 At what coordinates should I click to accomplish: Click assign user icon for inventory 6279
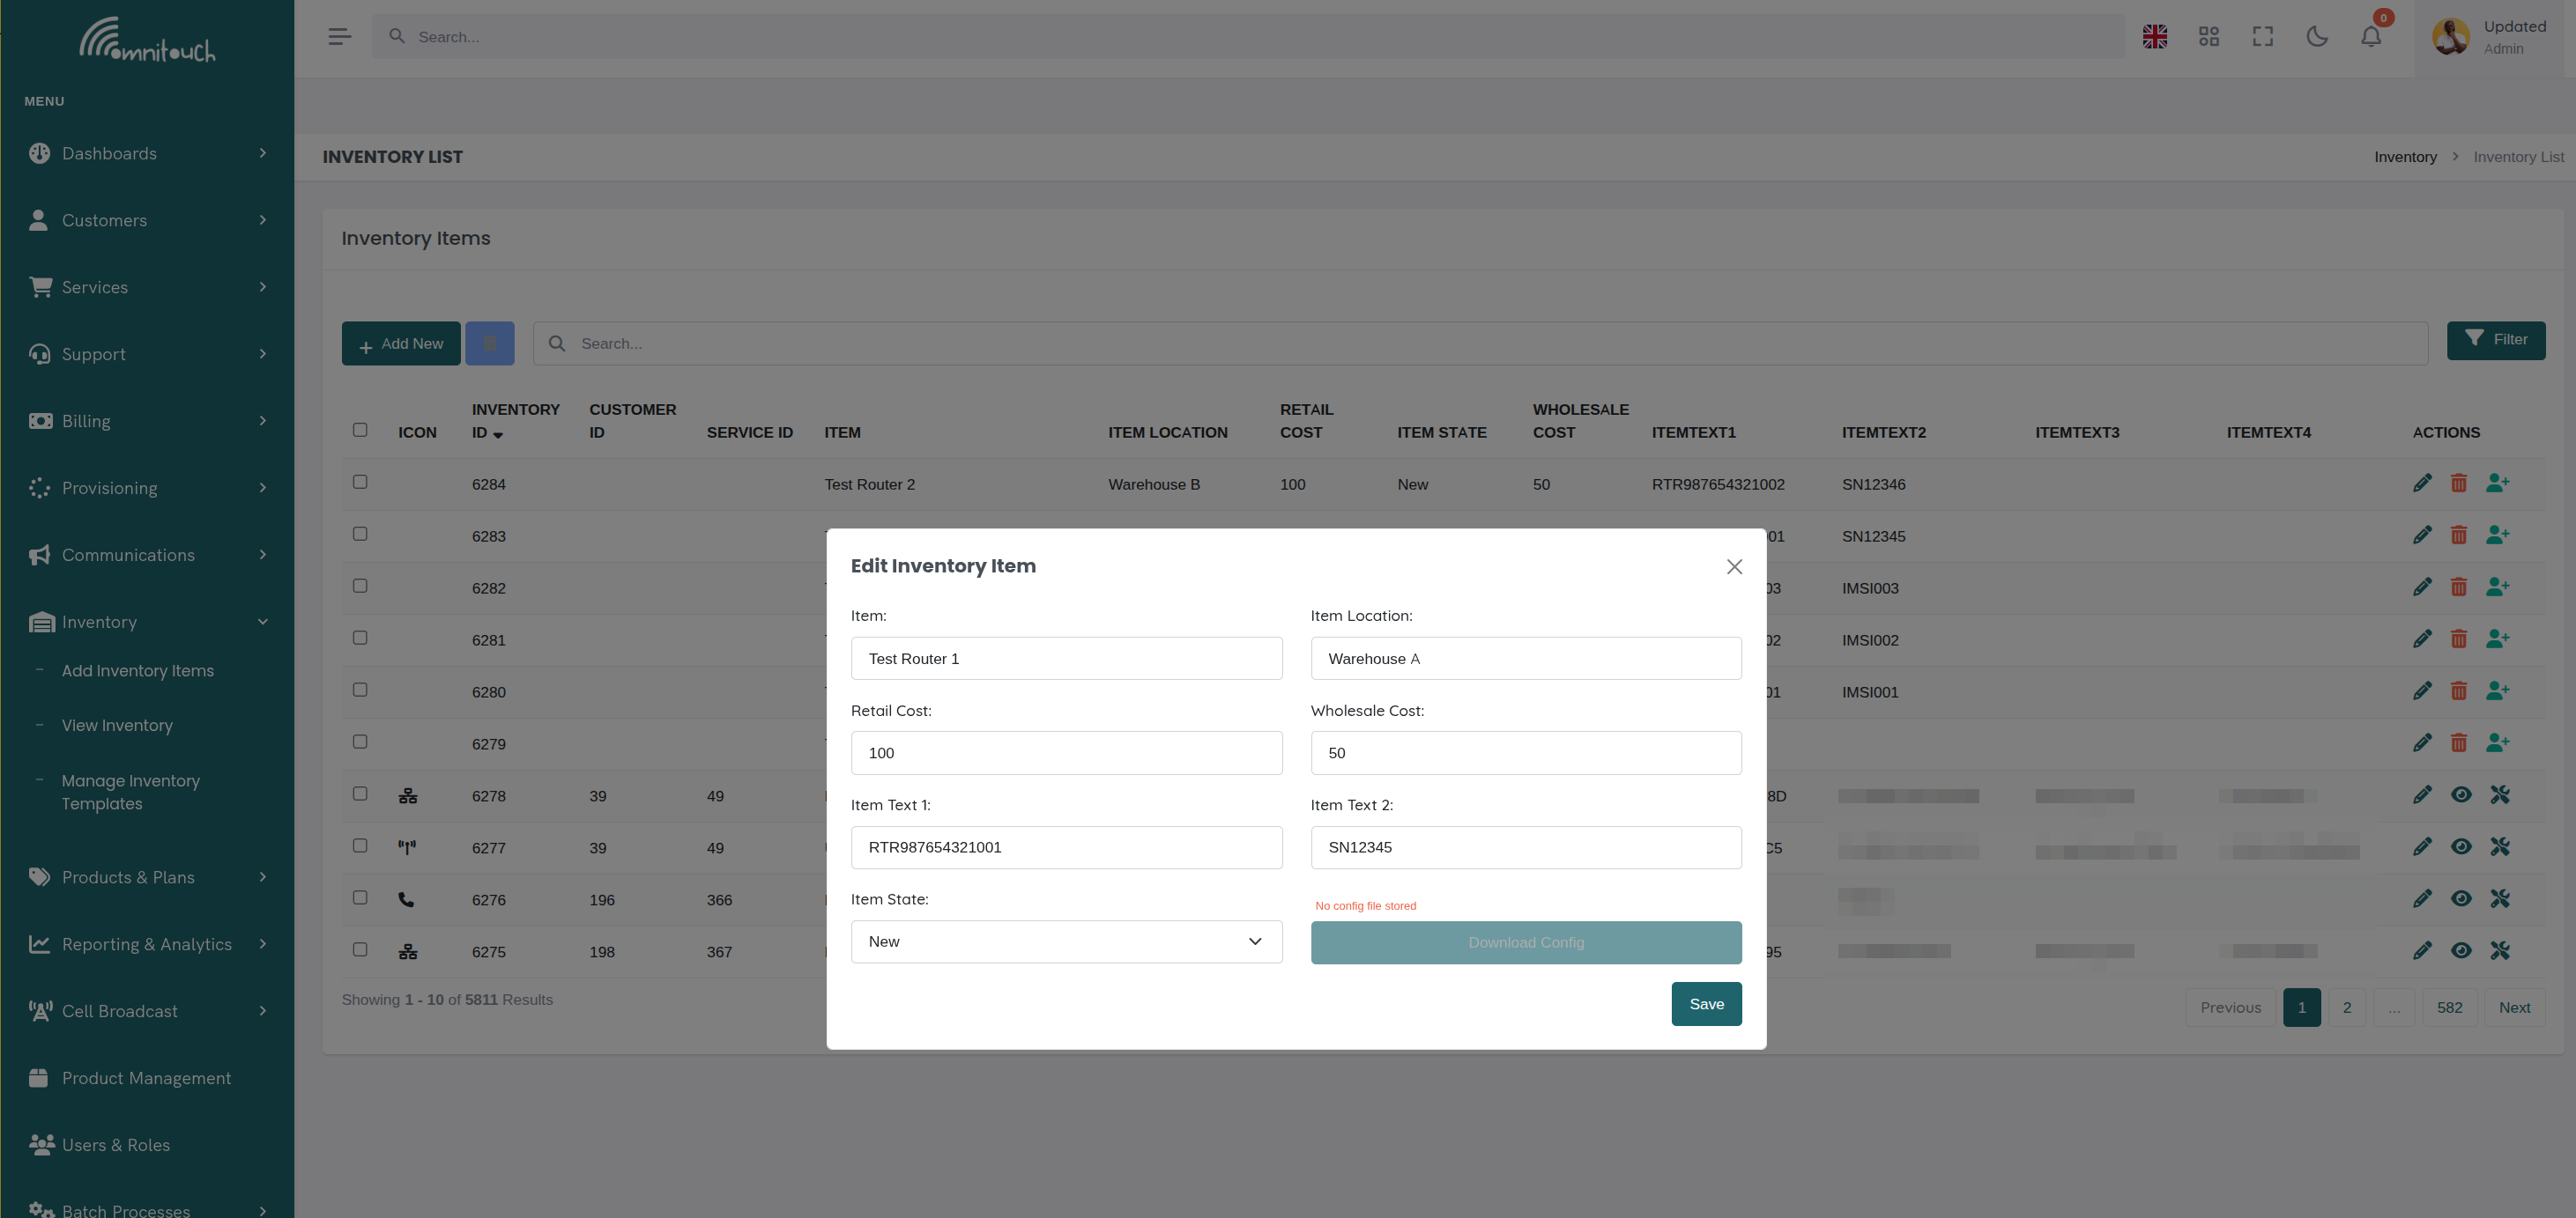(x=2497, y=742)
